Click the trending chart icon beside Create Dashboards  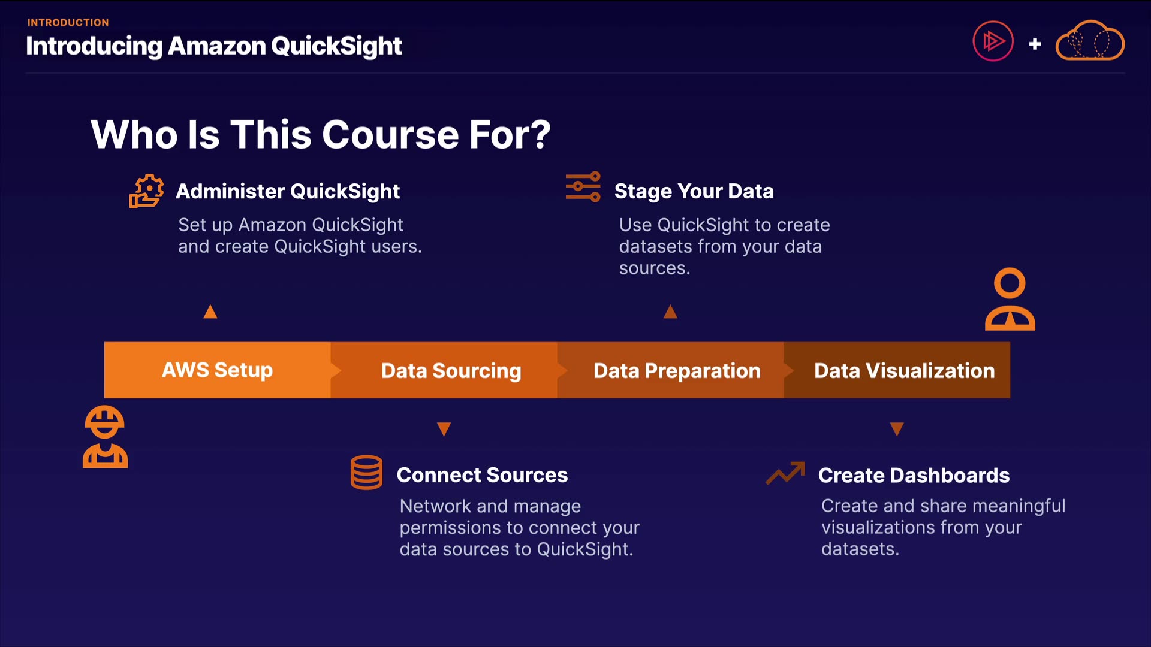click(x=785, y=473)
